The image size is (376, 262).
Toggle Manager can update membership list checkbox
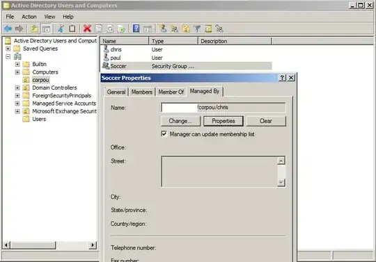click(x=164, y=133)
